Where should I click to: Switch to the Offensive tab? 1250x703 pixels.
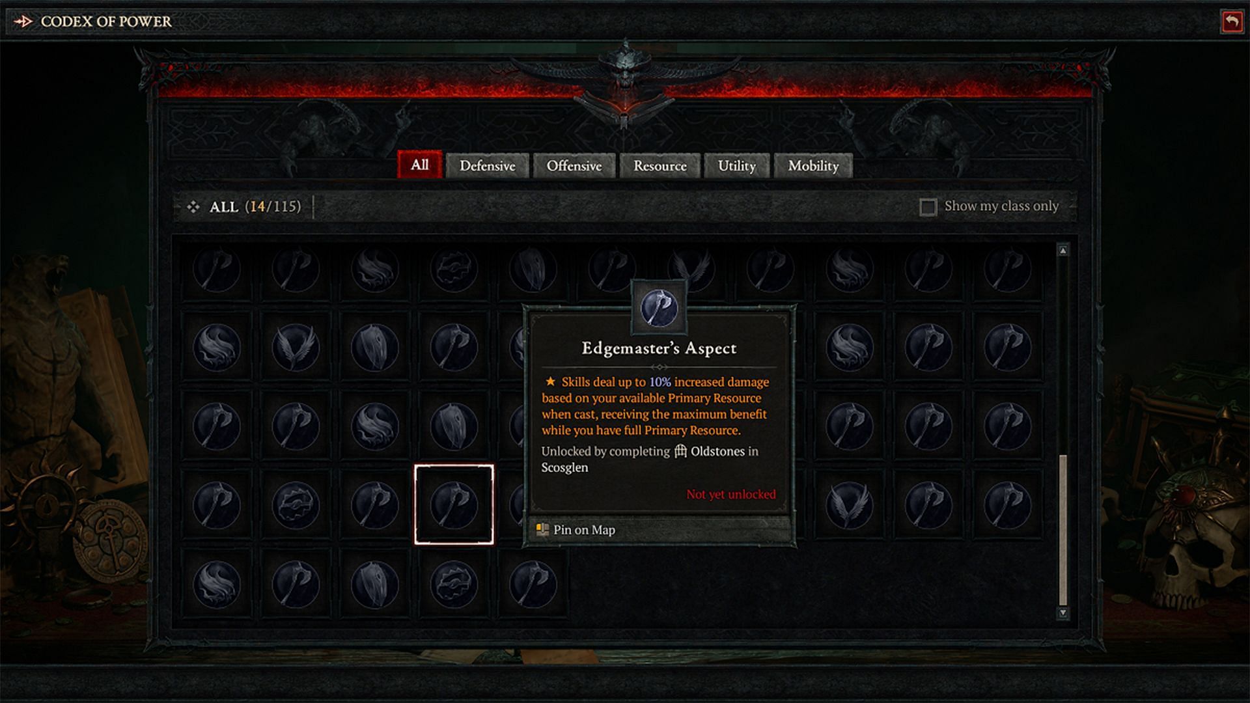[574, 166]
